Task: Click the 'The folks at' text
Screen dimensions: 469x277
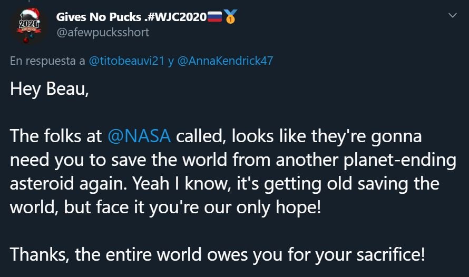Action: [x=56, y=136]
